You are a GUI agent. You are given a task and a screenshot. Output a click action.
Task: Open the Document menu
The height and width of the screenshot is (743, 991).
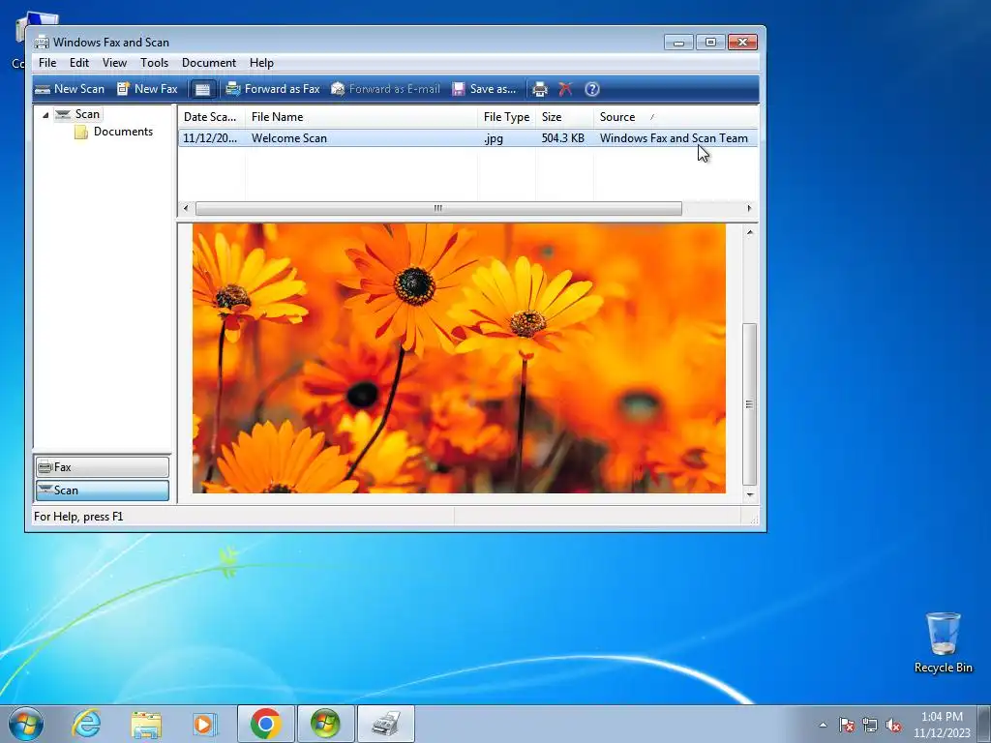pyautogui.click(x=209, y=63)
